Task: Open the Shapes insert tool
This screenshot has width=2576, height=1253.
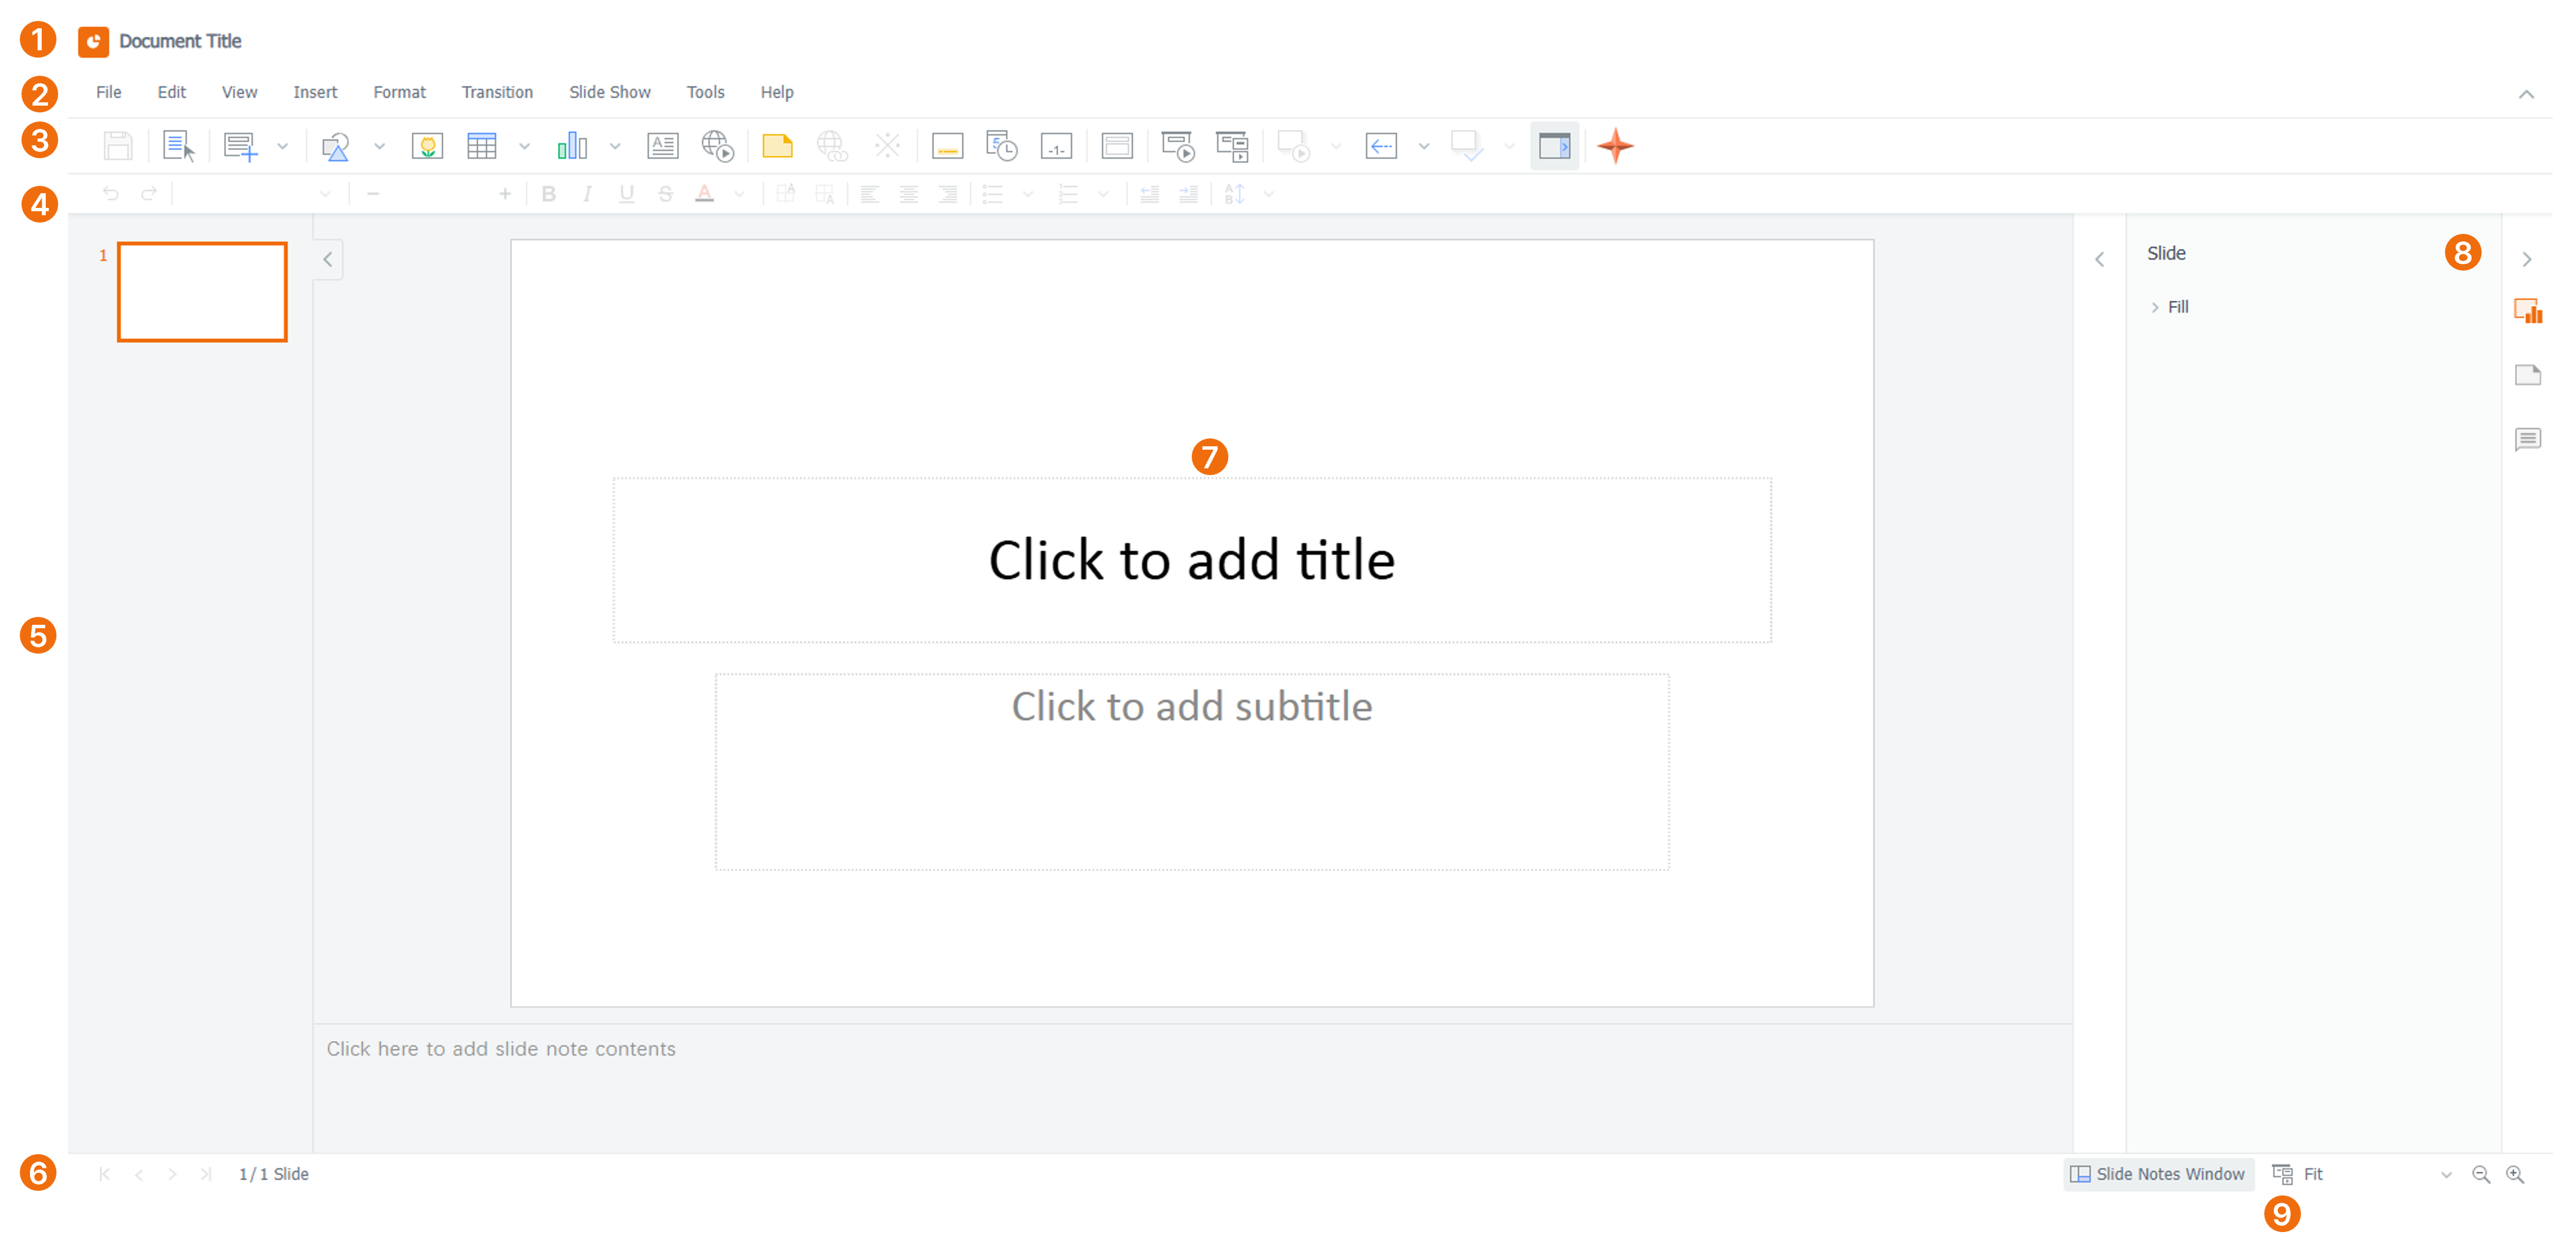Action: pyautogui.click(x=335, y=146)
